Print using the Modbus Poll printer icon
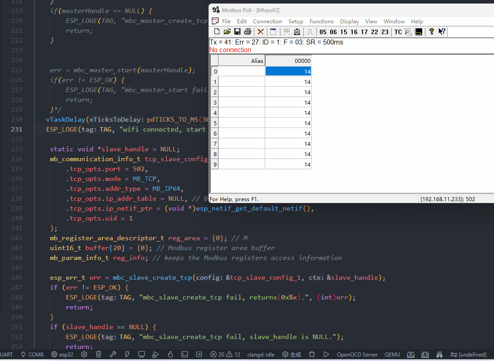The width and height of the screenshot is (494, 361). pos(248,31)
